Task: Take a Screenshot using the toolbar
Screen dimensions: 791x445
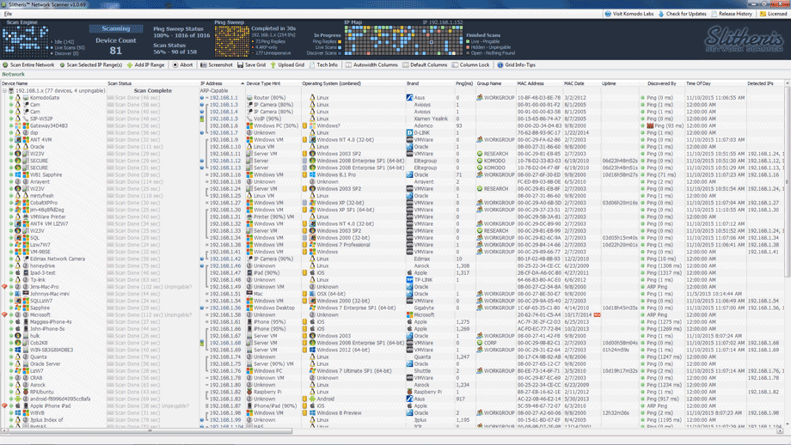Action: point(217,65)
